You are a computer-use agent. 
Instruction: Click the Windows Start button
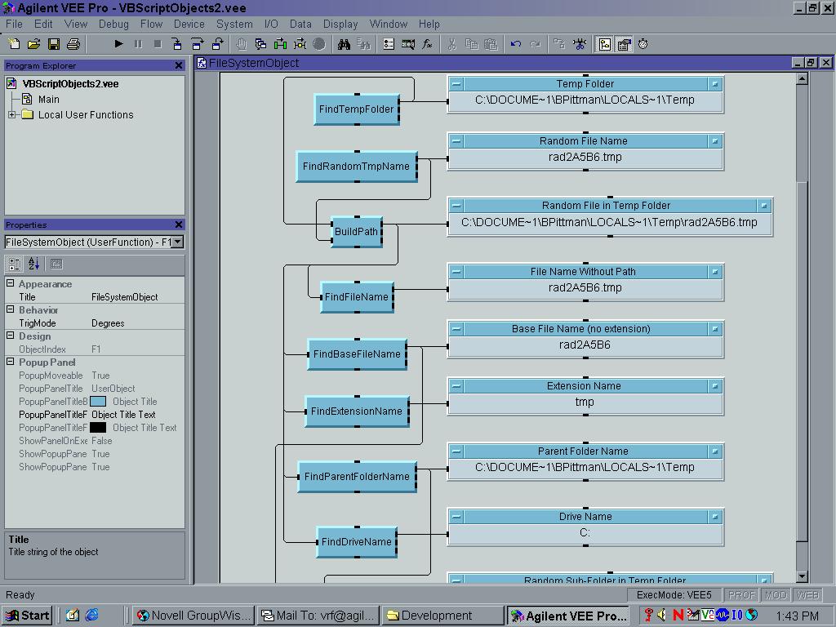pyautogui.click(x=27, y=616)
